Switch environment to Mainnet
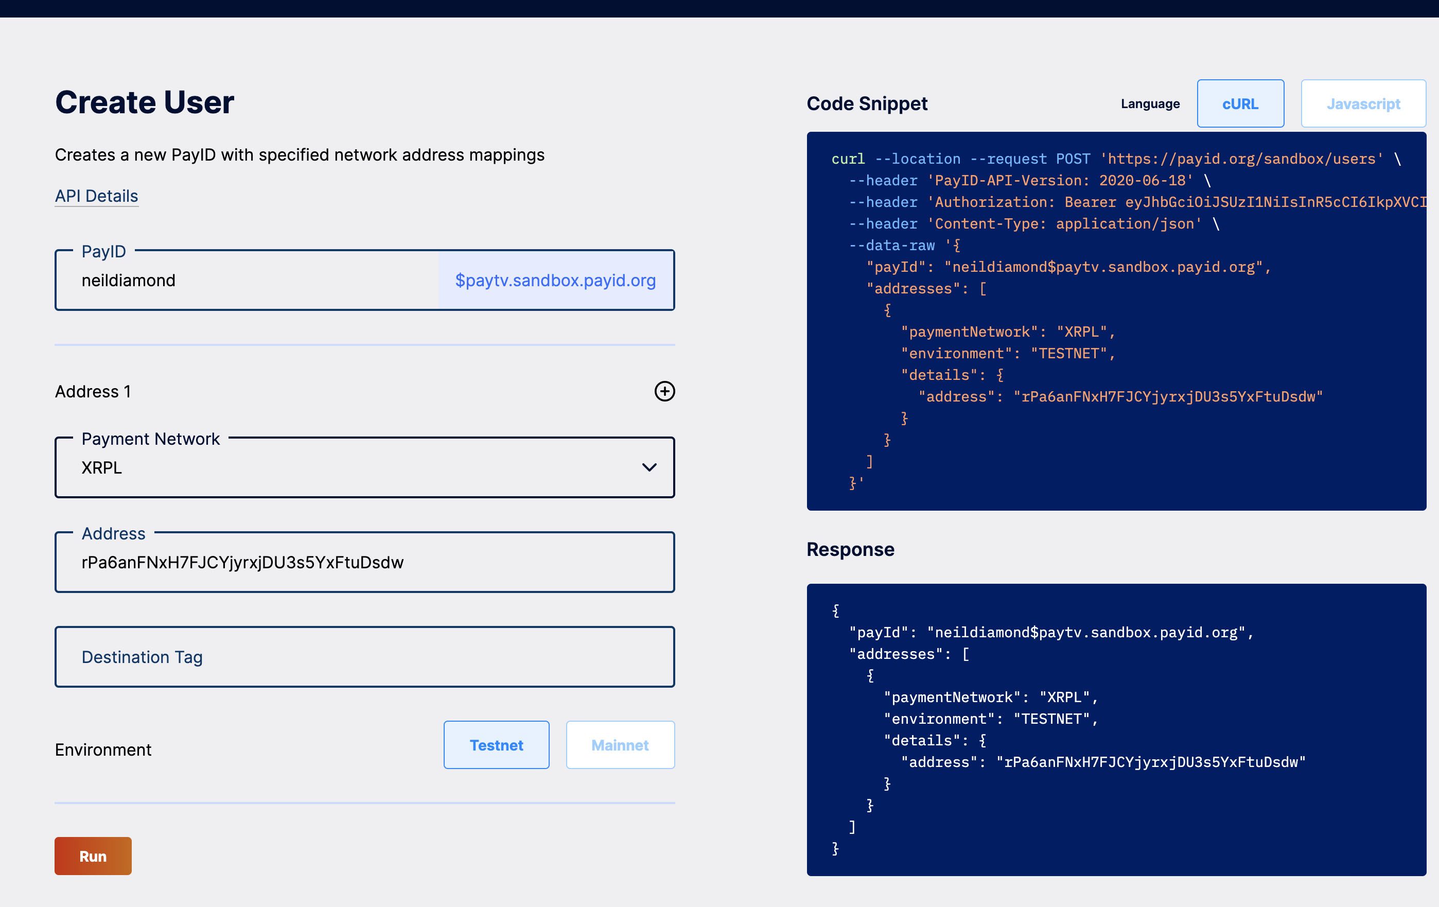The image size is (1439, 907). point(620,744)
